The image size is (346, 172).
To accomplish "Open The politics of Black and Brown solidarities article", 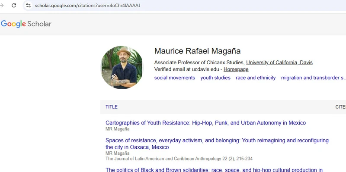I will [214, 170].
